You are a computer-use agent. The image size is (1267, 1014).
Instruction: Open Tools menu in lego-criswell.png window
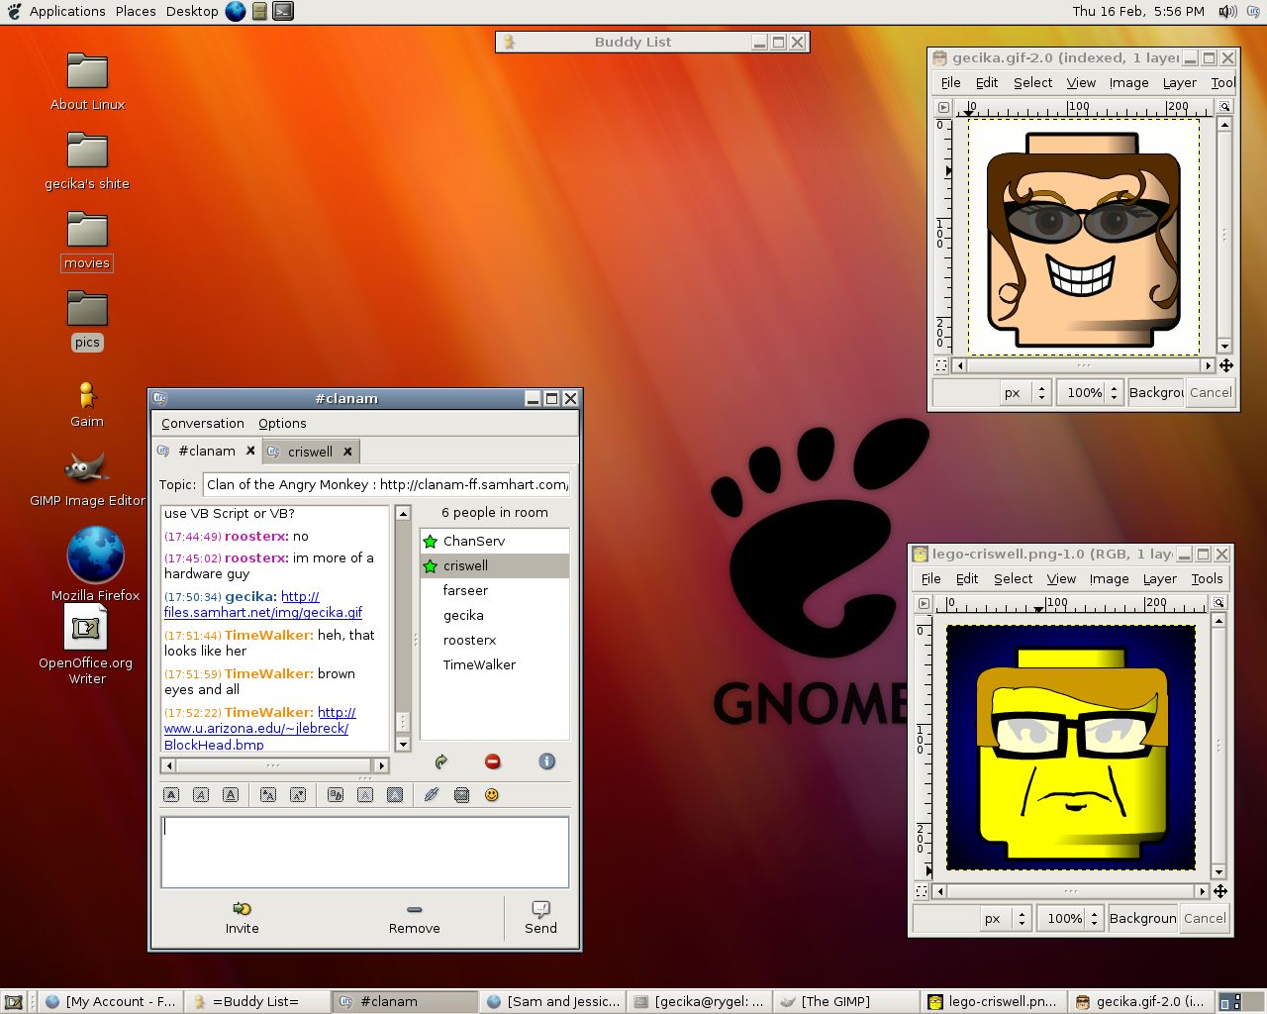[1207, 578]
